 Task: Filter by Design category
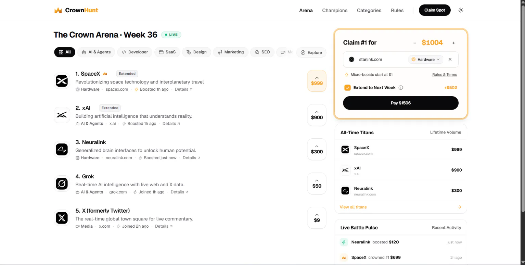pos(196,52)
